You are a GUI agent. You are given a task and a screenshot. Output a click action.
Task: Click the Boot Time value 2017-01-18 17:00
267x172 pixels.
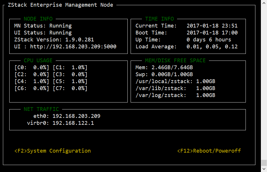click(212, 33)
